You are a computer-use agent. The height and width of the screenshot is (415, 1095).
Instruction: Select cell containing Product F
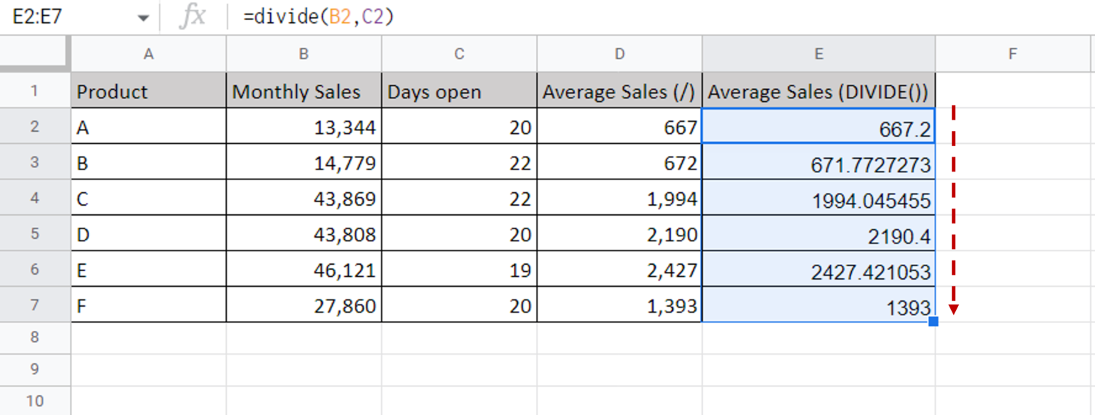148,308
